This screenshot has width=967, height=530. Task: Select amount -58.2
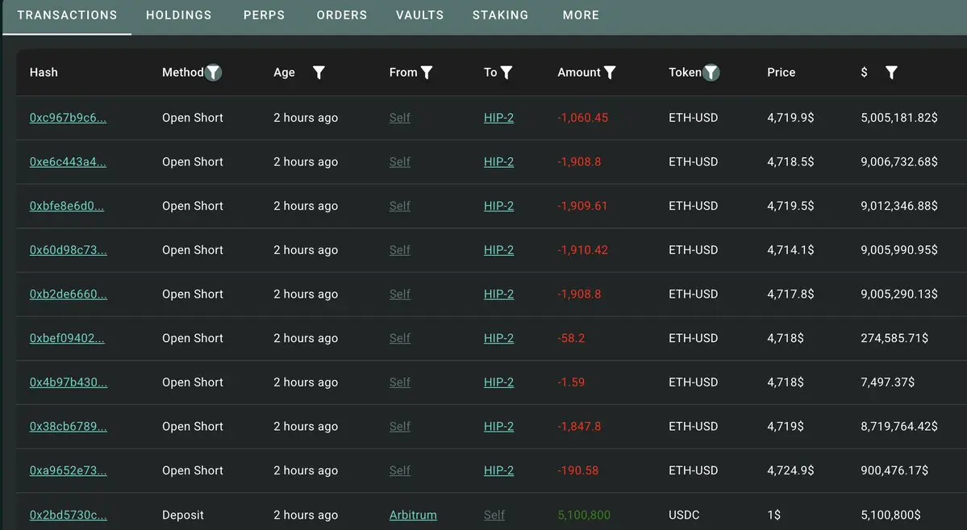pyautogui.click(x=571, y=338)
